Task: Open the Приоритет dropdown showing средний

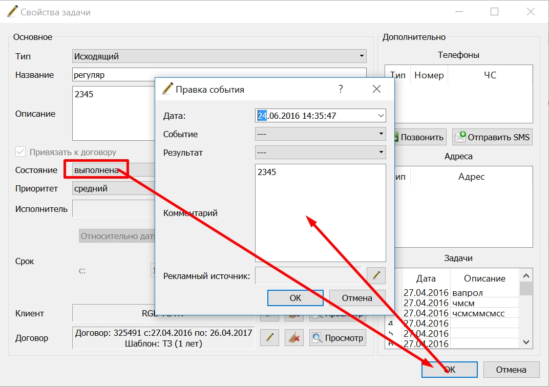Action: 114,188
